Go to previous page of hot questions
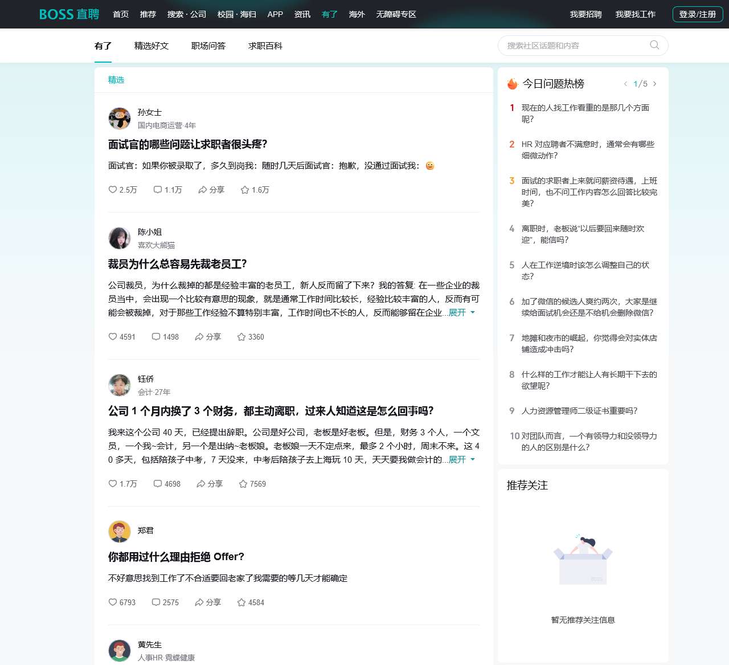Screen dimensions: 729x665 click(625, 84)
